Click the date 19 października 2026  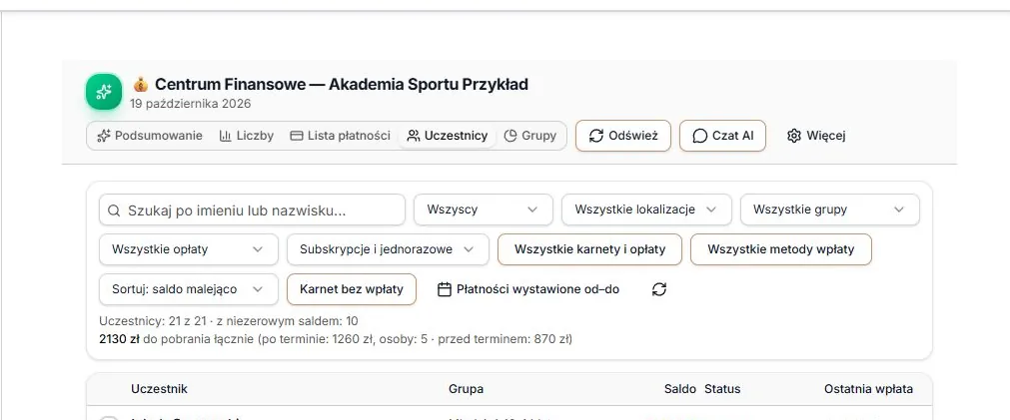pos(190,104)
